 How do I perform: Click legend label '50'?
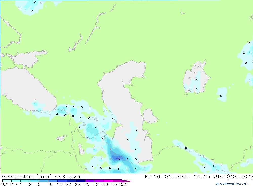123,184
